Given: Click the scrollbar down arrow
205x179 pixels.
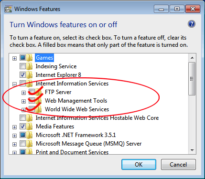Looking at the screenshot, I should [192, 150].
